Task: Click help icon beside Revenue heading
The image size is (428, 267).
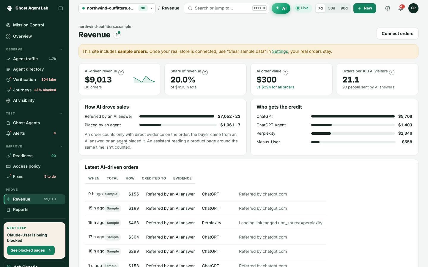Action: [x=117, y=35]
